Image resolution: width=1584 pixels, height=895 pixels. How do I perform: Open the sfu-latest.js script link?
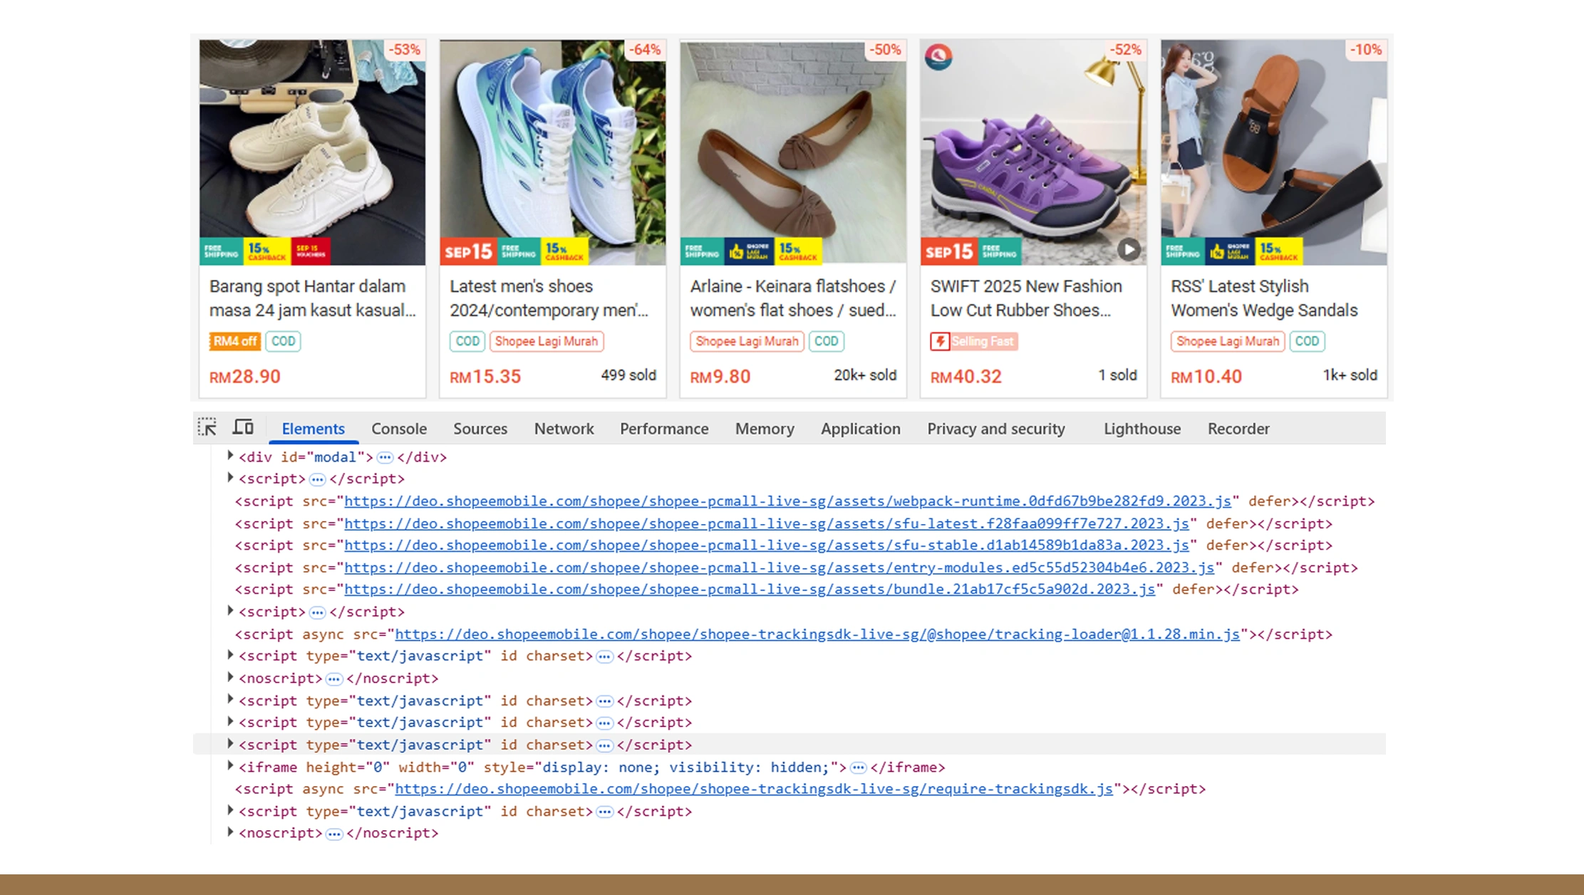[767, 524]
